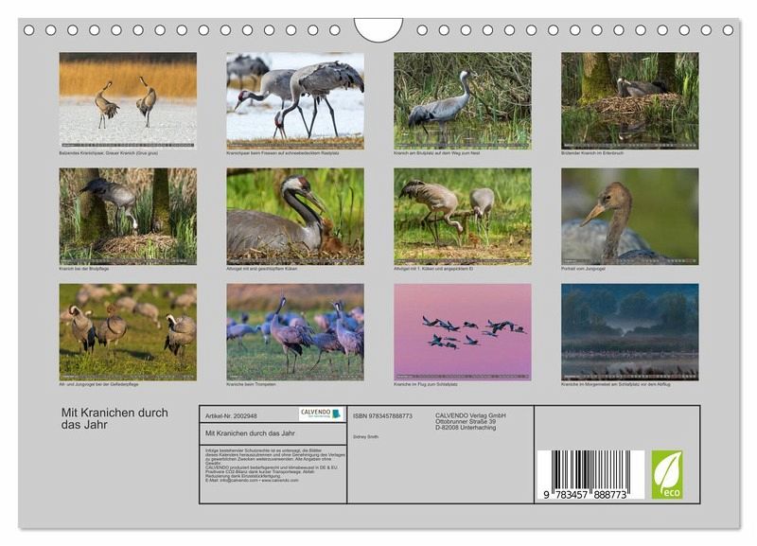This screenshot has width=757, height=546.
Task: Select the brooding crane on nest photo
Action: [x=629, y=100]
